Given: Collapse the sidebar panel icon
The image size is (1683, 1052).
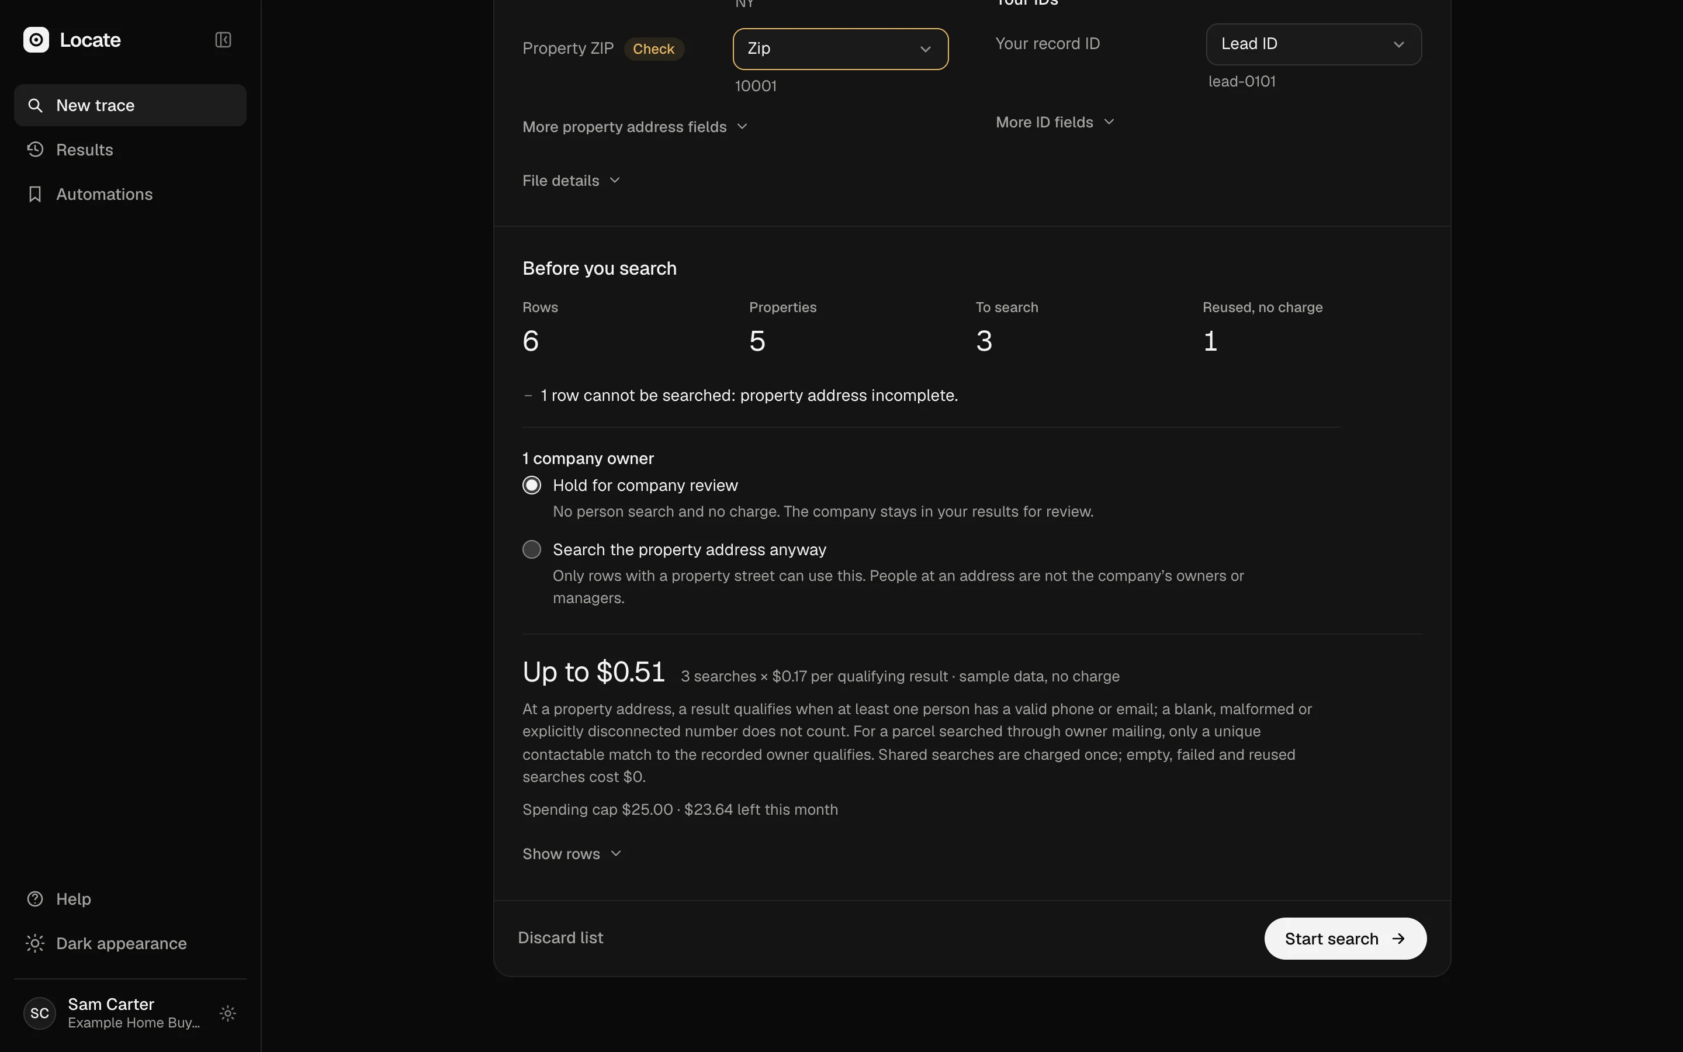Looking at the screenshot, I should tap(223, 40).
